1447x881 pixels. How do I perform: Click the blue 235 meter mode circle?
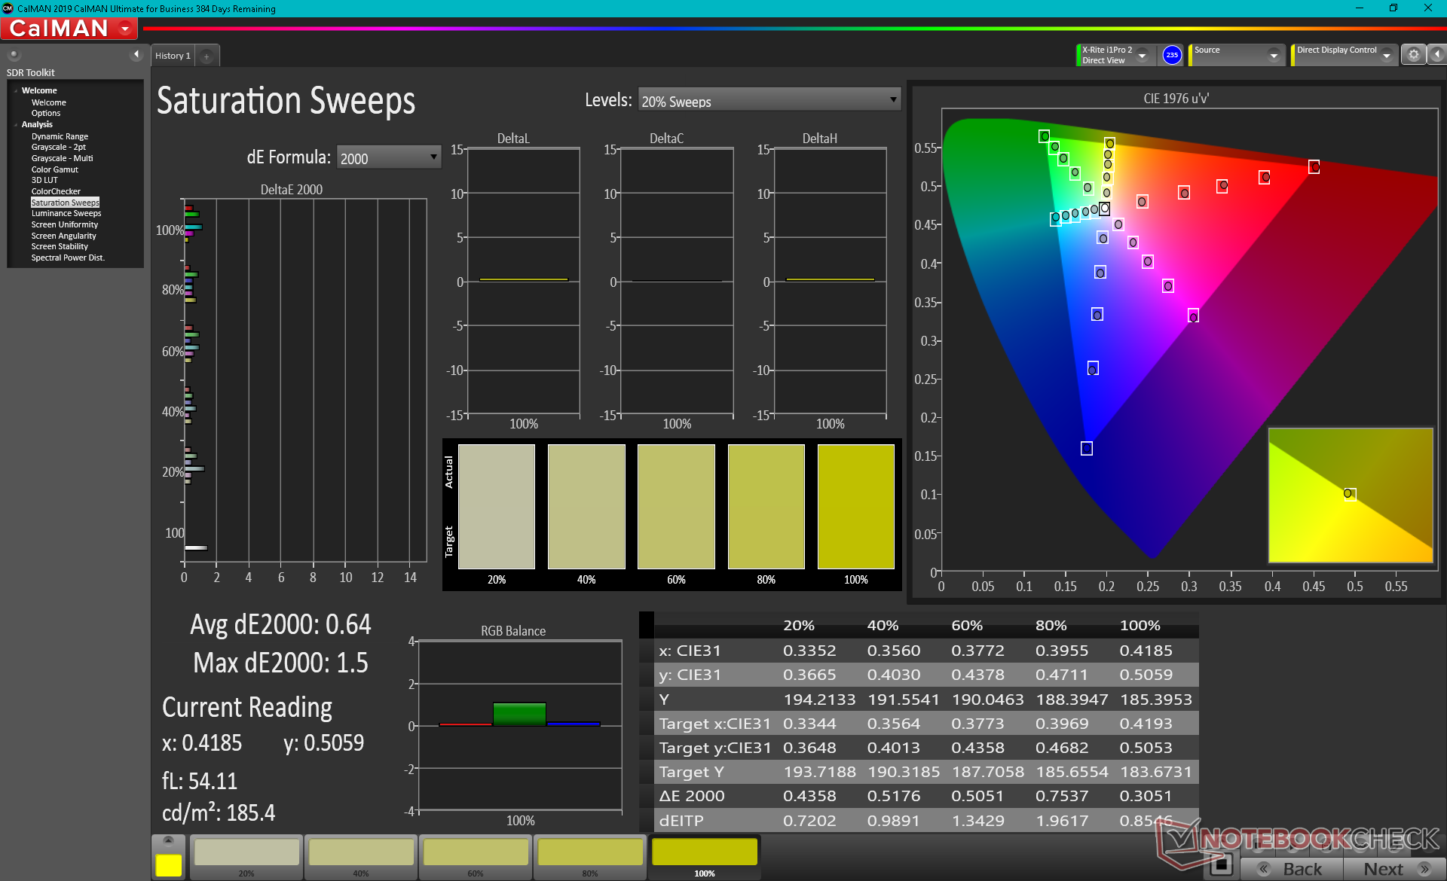click(1172, 55)
